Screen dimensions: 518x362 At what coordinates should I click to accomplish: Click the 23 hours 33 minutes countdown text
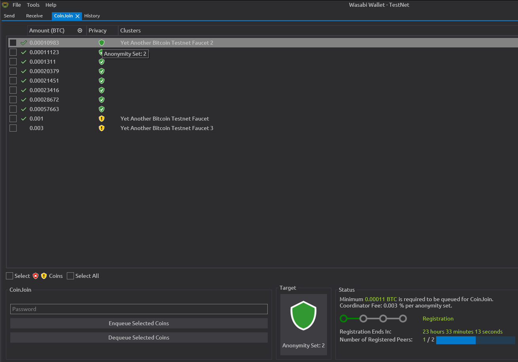coord(463,332)
